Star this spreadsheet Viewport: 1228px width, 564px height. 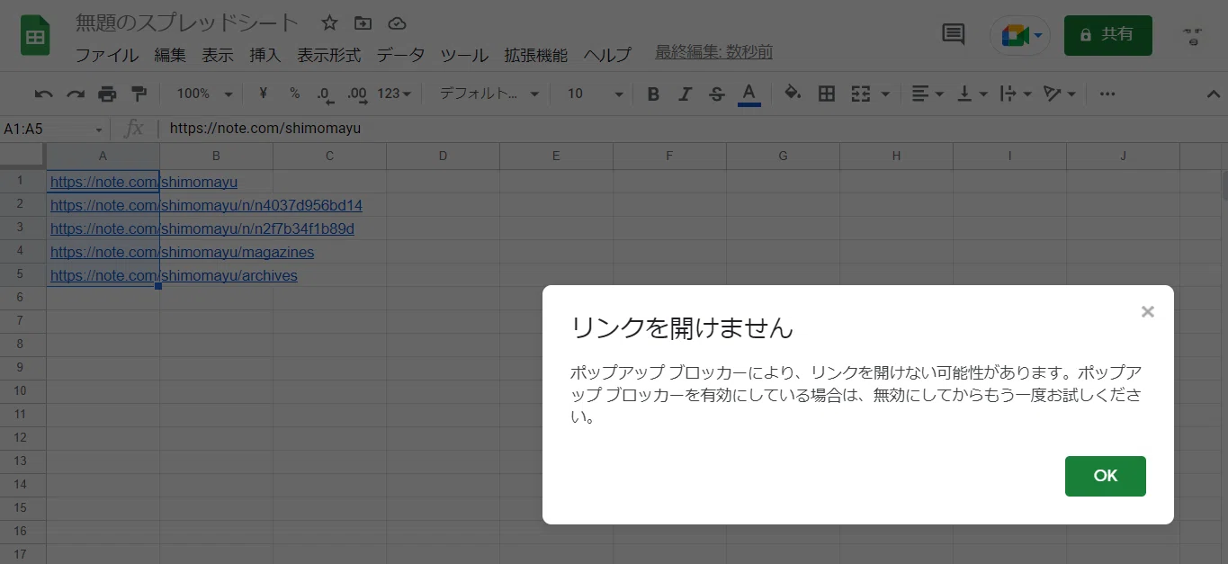(x=329, y=23)
